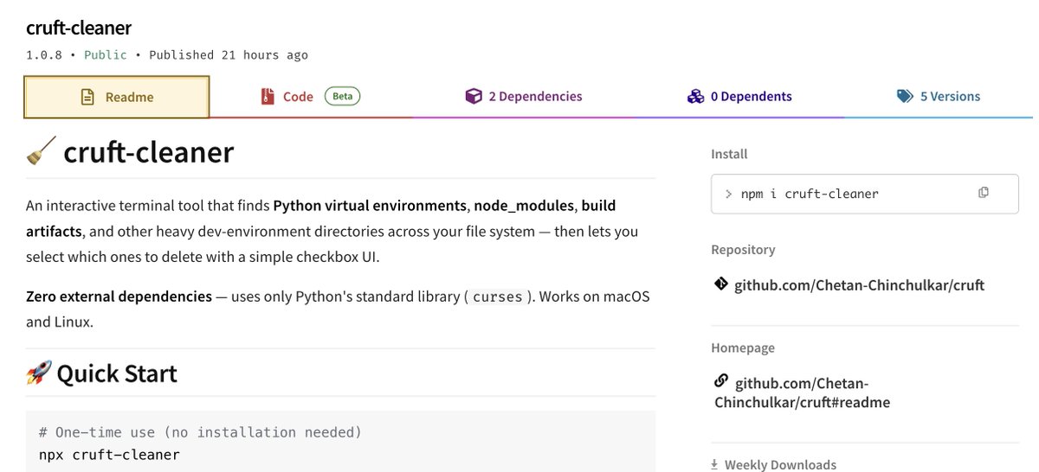Click the Dependents cubes icon
This screenshot has height=472, width=1039.
click(695, 97)
